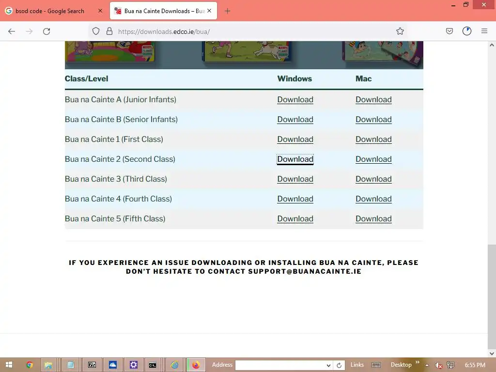Open File Explorer from the taskbar
Image resolution: width=496 pixels, height=372 pixels.
click(48, 365)
